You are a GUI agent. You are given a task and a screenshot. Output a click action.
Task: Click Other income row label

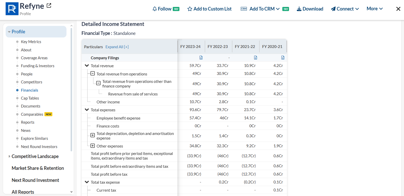(108, 102)
